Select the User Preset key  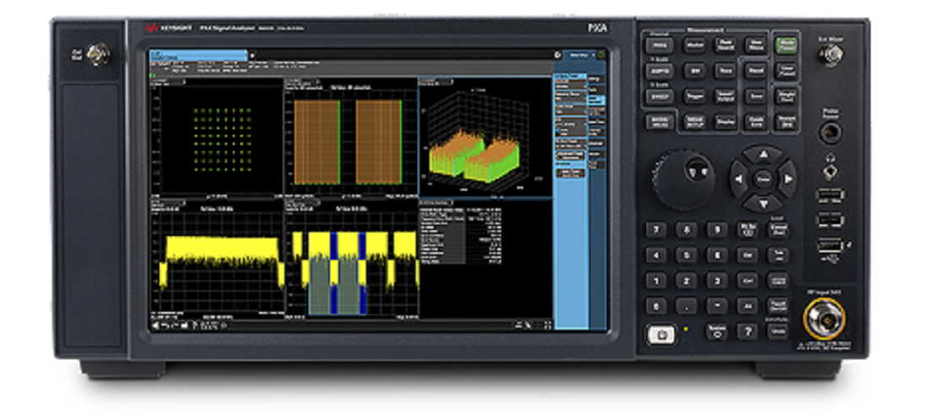point(786,71)
